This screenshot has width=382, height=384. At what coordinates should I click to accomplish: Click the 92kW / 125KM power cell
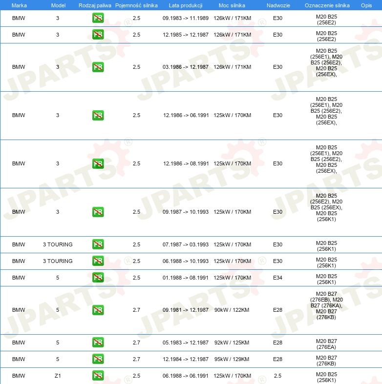point(232,343)
